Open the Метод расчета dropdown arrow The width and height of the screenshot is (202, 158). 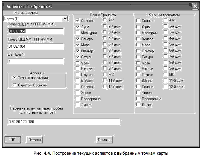click(65, 19)
